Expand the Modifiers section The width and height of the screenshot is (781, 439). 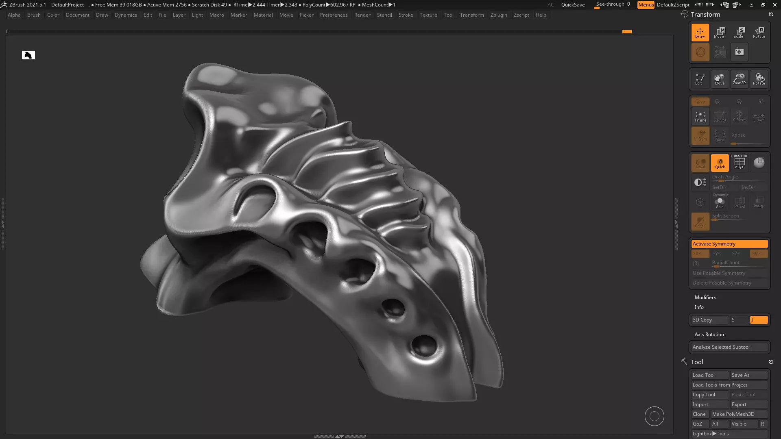(705, 298)
